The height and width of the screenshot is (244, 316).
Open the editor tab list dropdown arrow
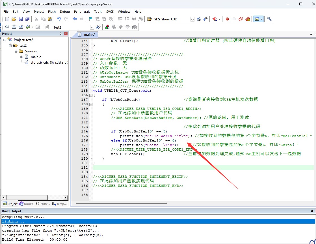311,34
